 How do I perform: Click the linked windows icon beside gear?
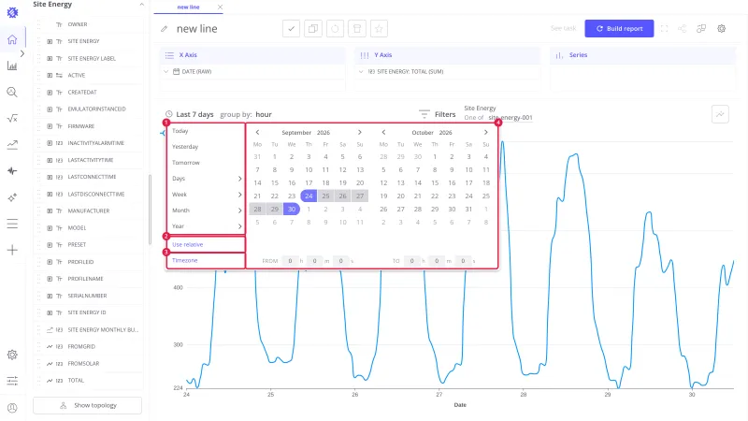pyautogui.click(x=701, y=29)
